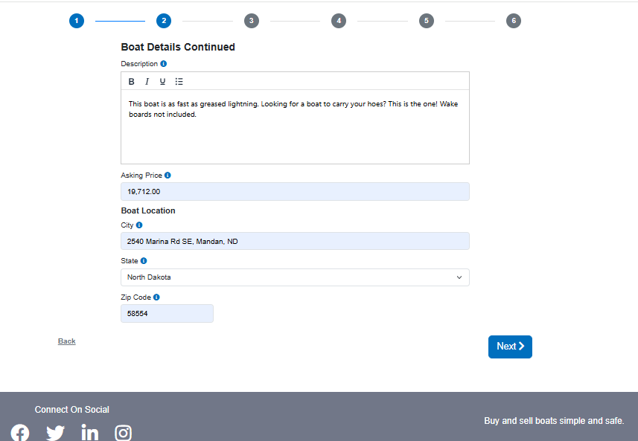Jump to step 6 in progress bar
Viewport: 638px width, 441px height.
tap(513, 21)
